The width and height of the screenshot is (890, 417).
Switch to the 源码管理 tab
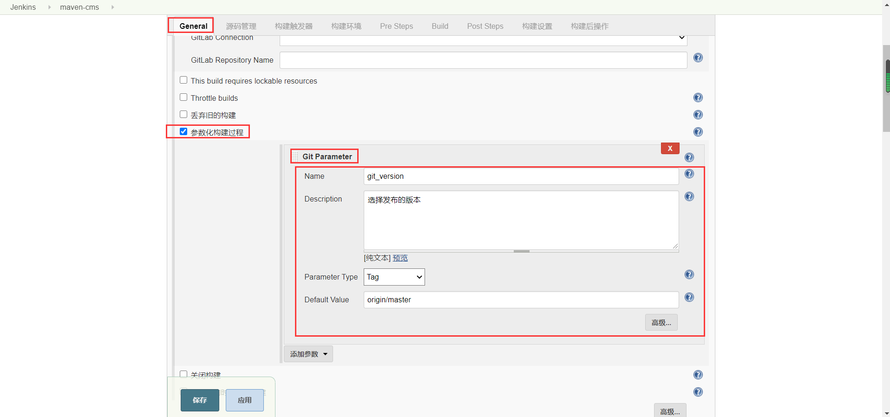[241, 26]
